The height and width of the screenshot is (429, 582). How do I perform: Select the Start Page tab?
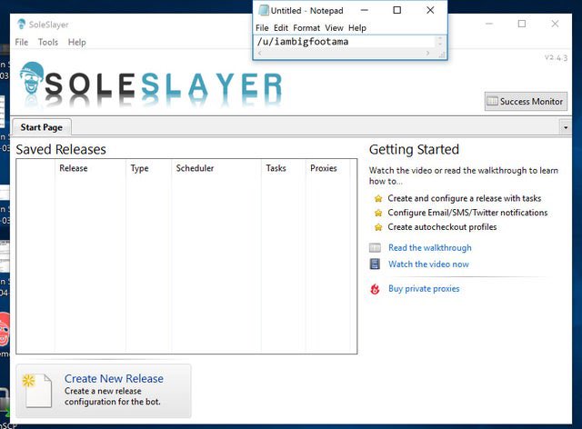click(x=42, y=127)
